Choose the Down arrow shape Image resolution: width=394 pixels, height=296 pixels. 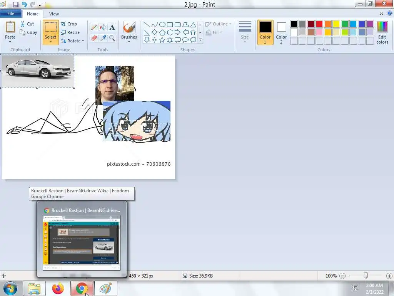[147, 40]
